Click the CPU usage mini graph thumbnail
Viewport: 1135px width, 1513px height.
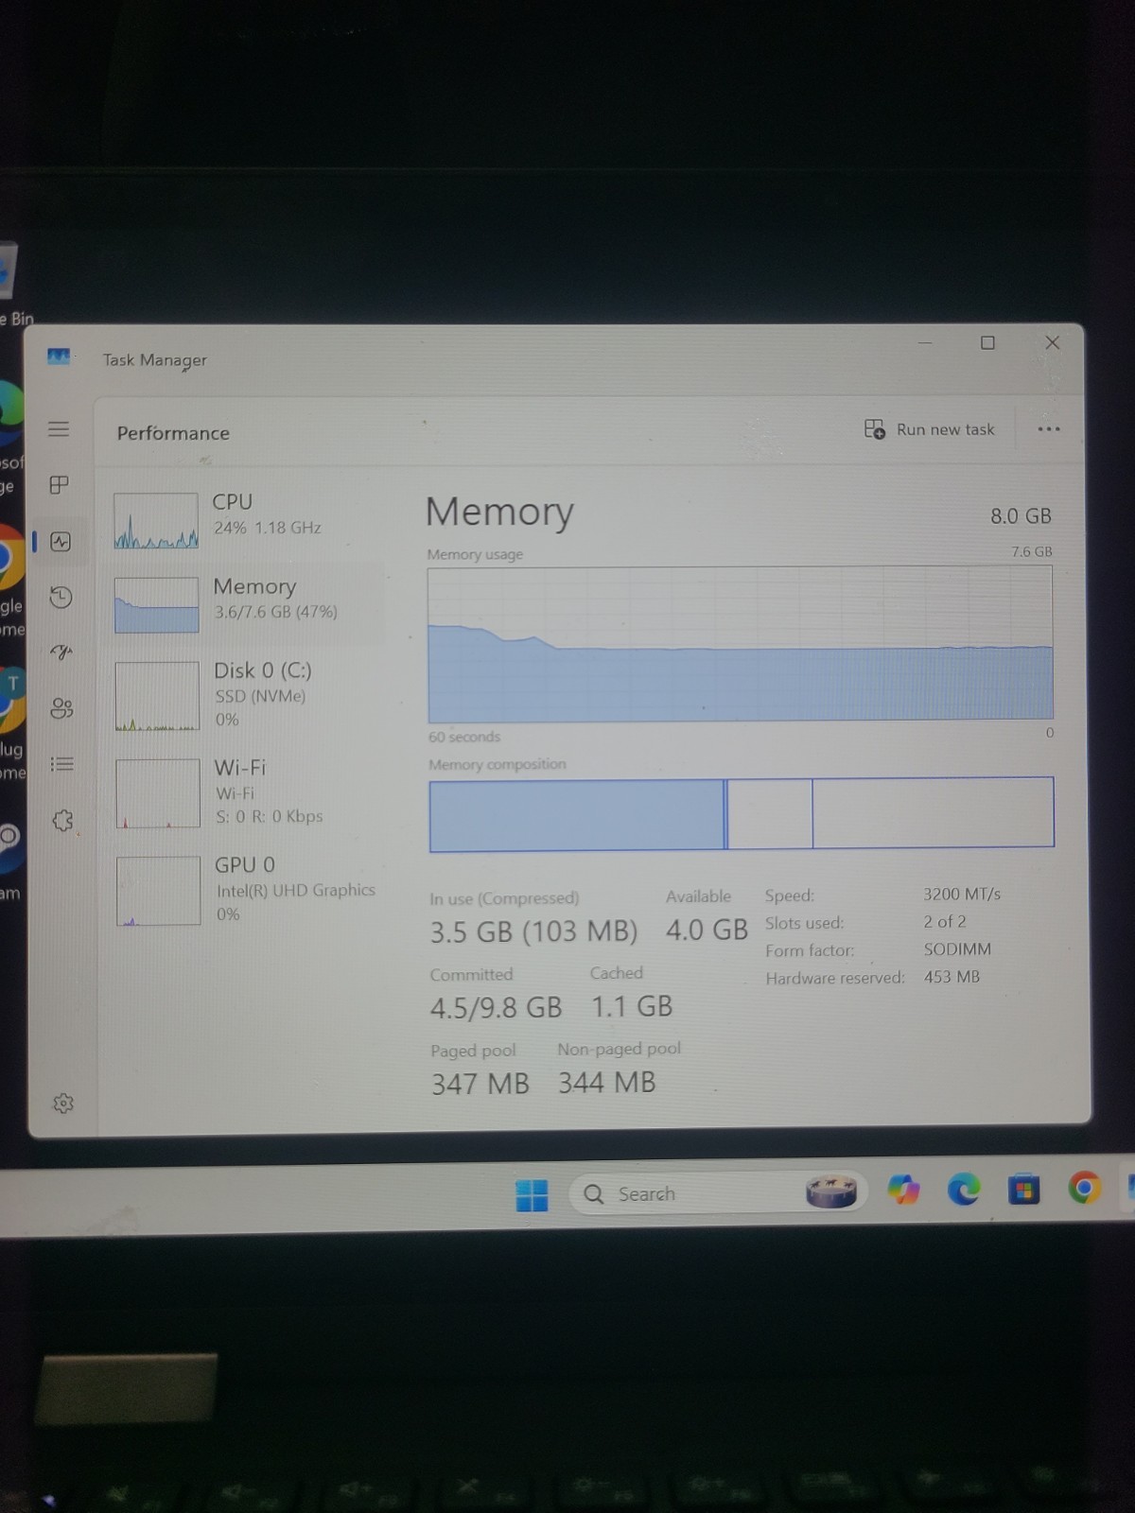point(156,521)
